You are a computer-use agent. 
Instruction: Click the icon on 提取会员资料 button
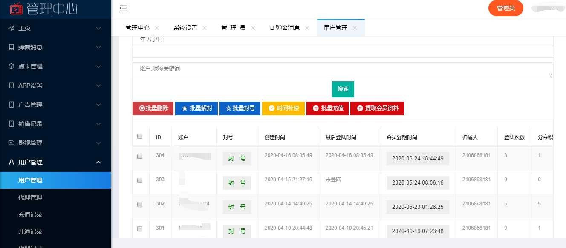coord(360,108)
